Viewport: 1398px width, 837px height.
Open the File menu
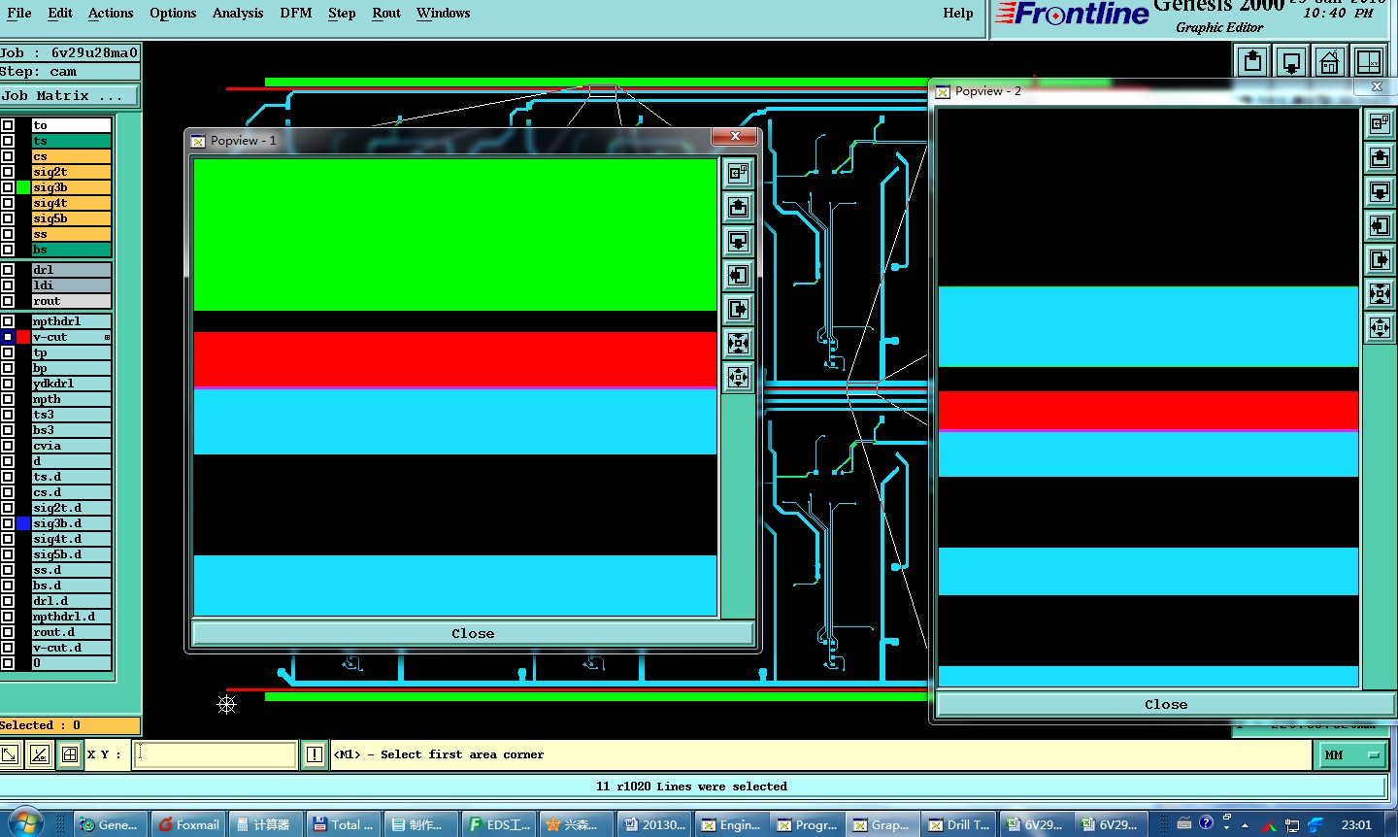(19, 13)
